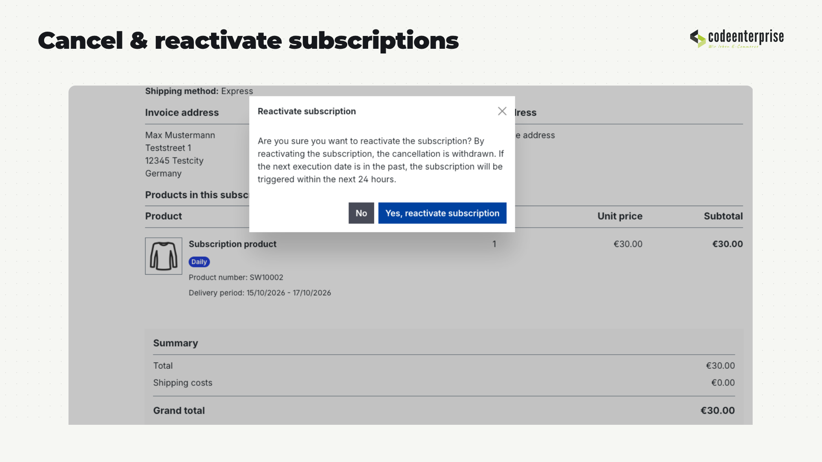The height and width of the screenshot is (462, 822).
Task: Click the Cancel & reactivate subscriptions heading
Action: pyautogui.click(x=248, y=41)
